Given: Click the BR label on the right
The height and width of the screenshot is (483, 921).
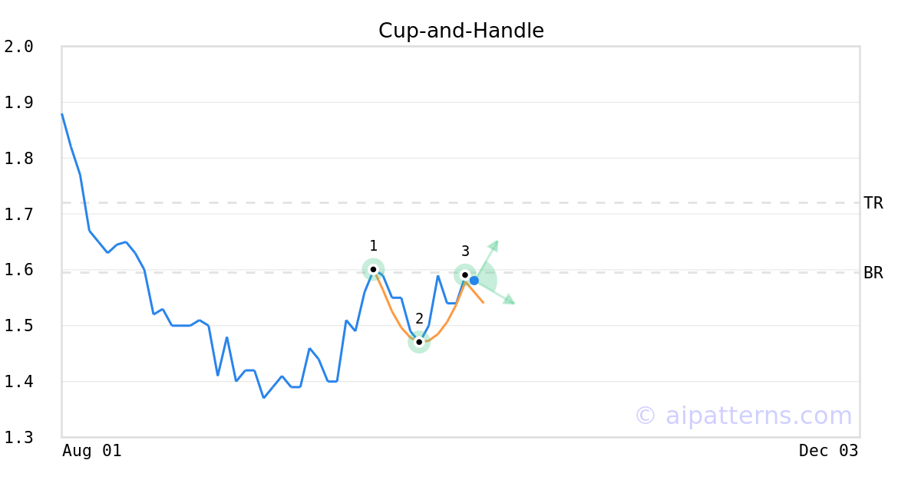Looking at the screenshot, I should (x=873, y=272).
